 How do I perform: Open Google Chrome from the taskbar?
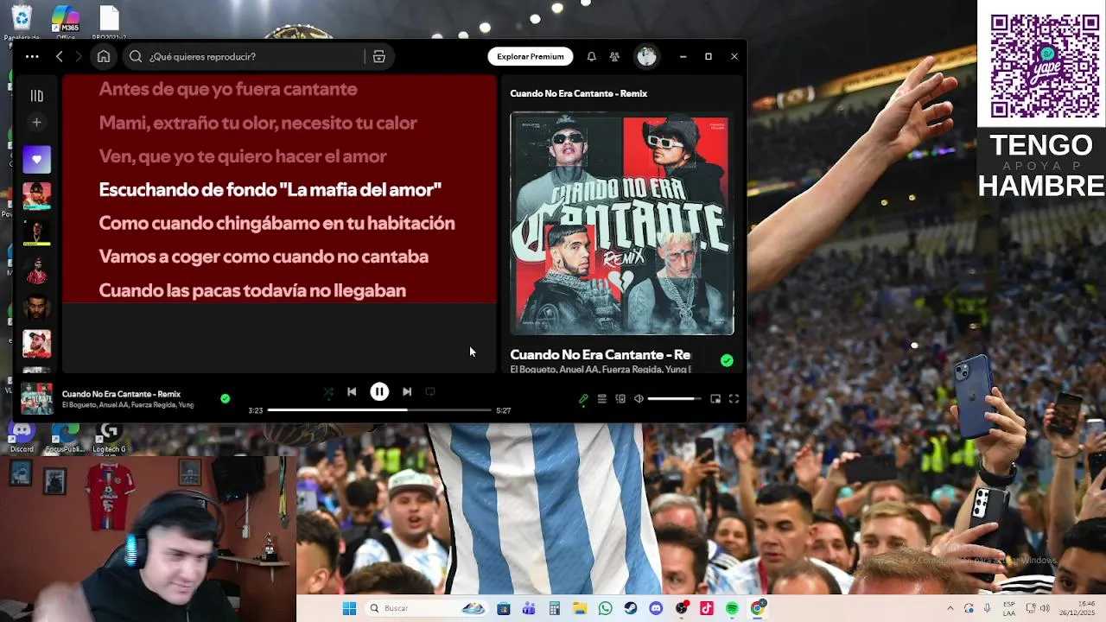(758, 608)
